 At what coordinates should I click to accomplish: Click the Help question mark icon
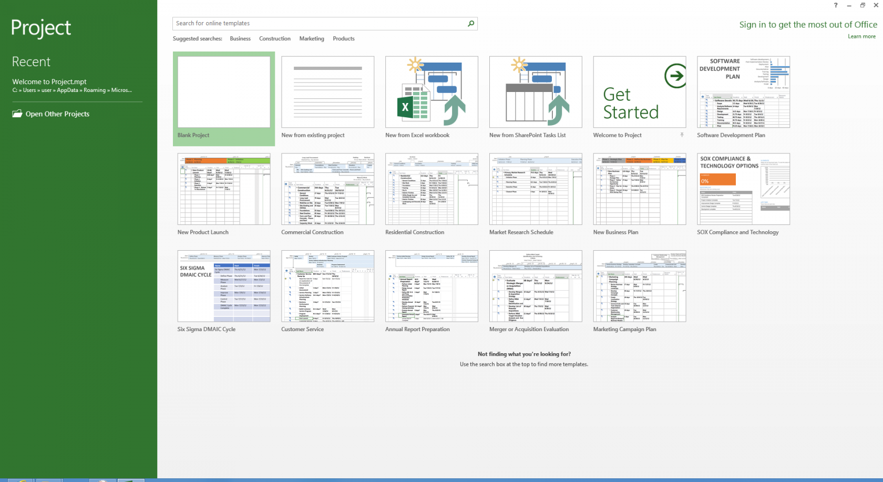835,5
